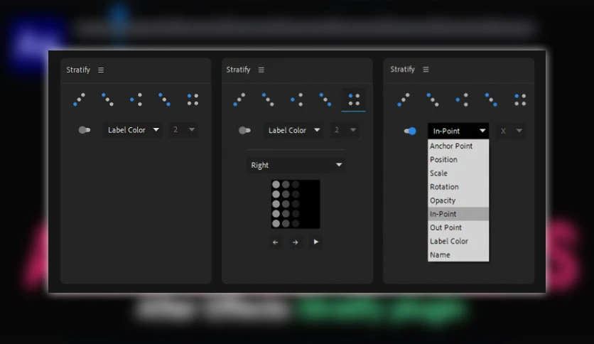The width and height of the screenshot is (594, 344).
Task: Open the number 2 dropdown in middle panel
Action: pyautogui.click(x=345, y=130)
